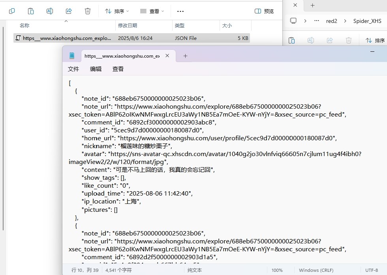Click the 5 KB size cell
Viewport: 387px width, 275px height.
pos(243,38)
